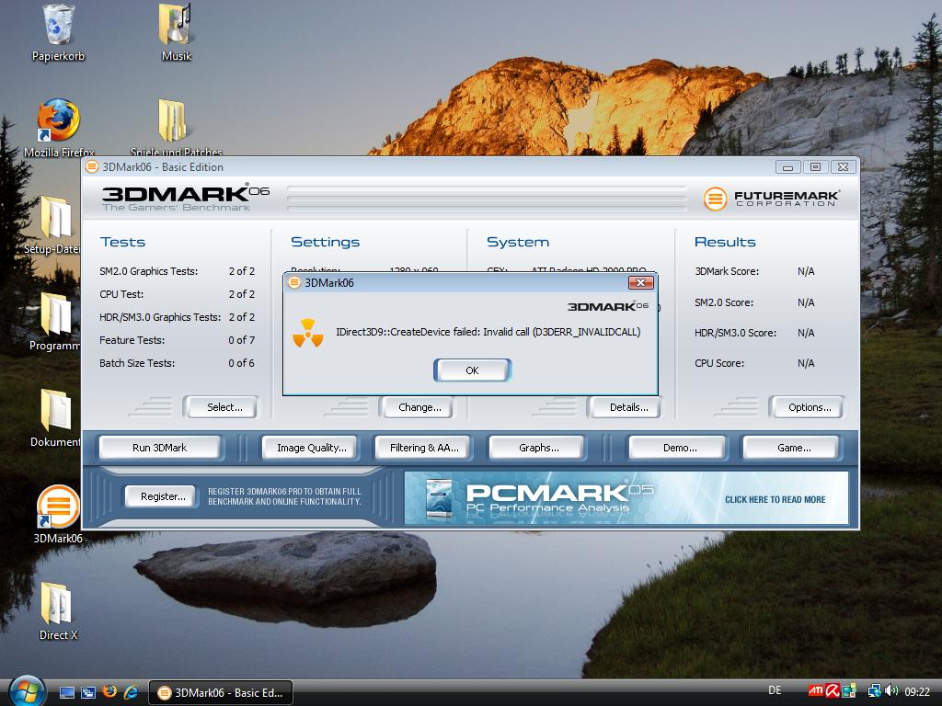This screenshot has width=942, height=706.
Task: Click the Avira antivirus tray icon
Action: [832, 691]
